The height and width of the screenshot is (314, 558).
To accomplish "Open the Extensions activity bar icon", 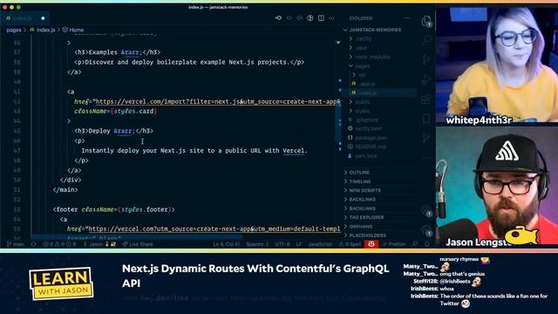I will coord(426,99).
